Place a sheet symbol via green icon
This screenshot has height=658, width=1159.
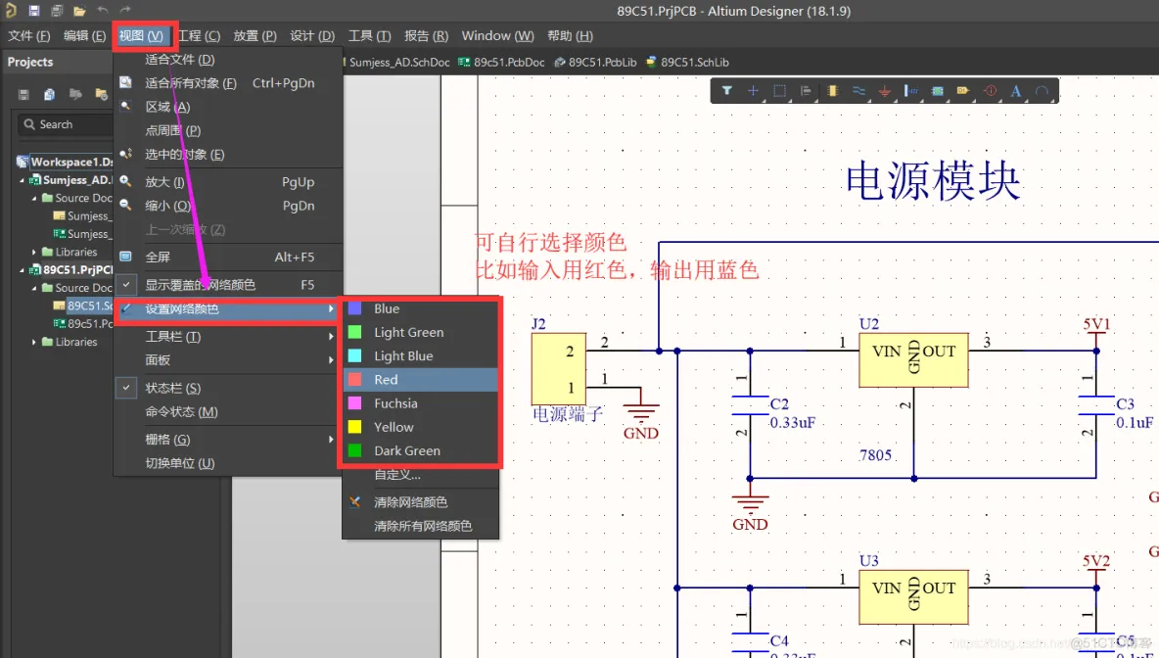(x=937, y=91)
